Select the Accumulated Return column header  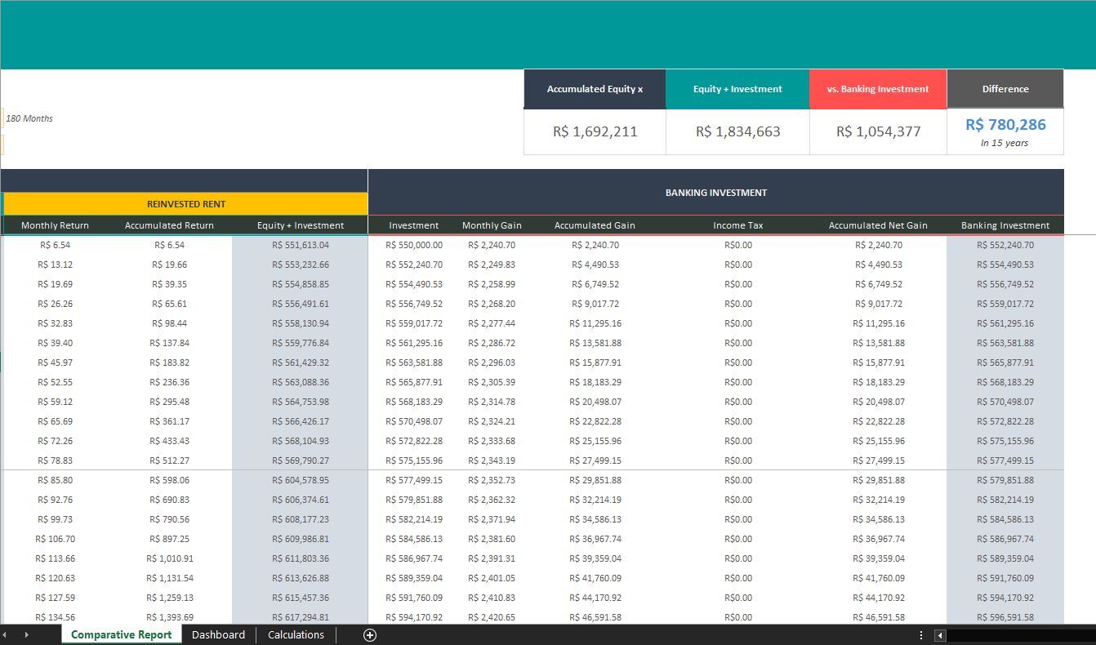(x=169, y=225)
